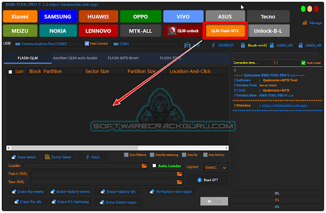Install the libusb-win32 driver
Screen dimensions: 326x213
pos(254,45)
